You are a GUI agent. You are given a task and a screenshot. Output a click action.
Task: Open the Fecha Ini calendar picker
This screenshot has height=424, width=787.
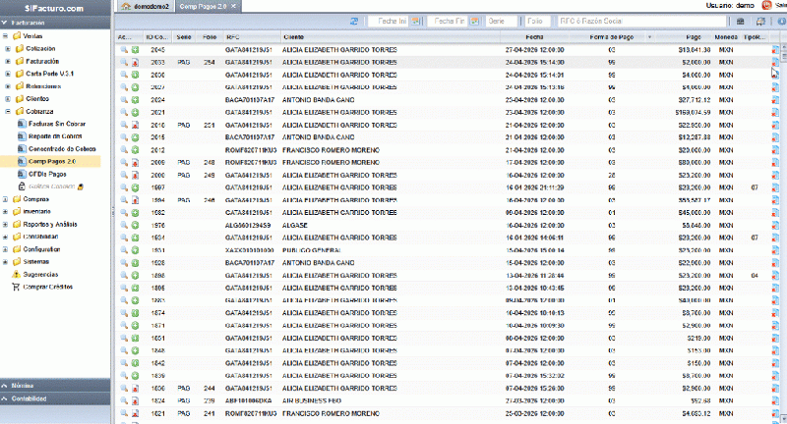pos(419,20)
